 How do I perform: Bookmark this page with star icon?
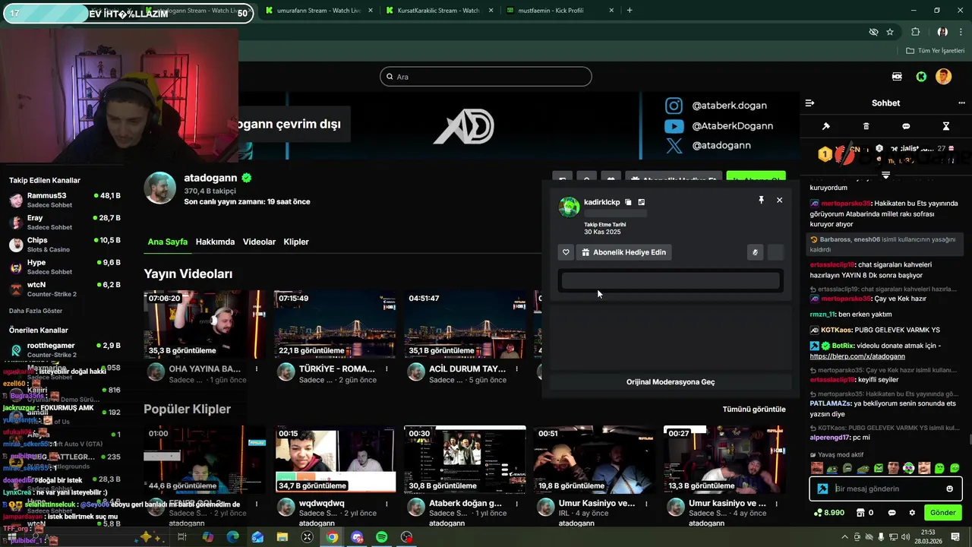coord(890,32)
